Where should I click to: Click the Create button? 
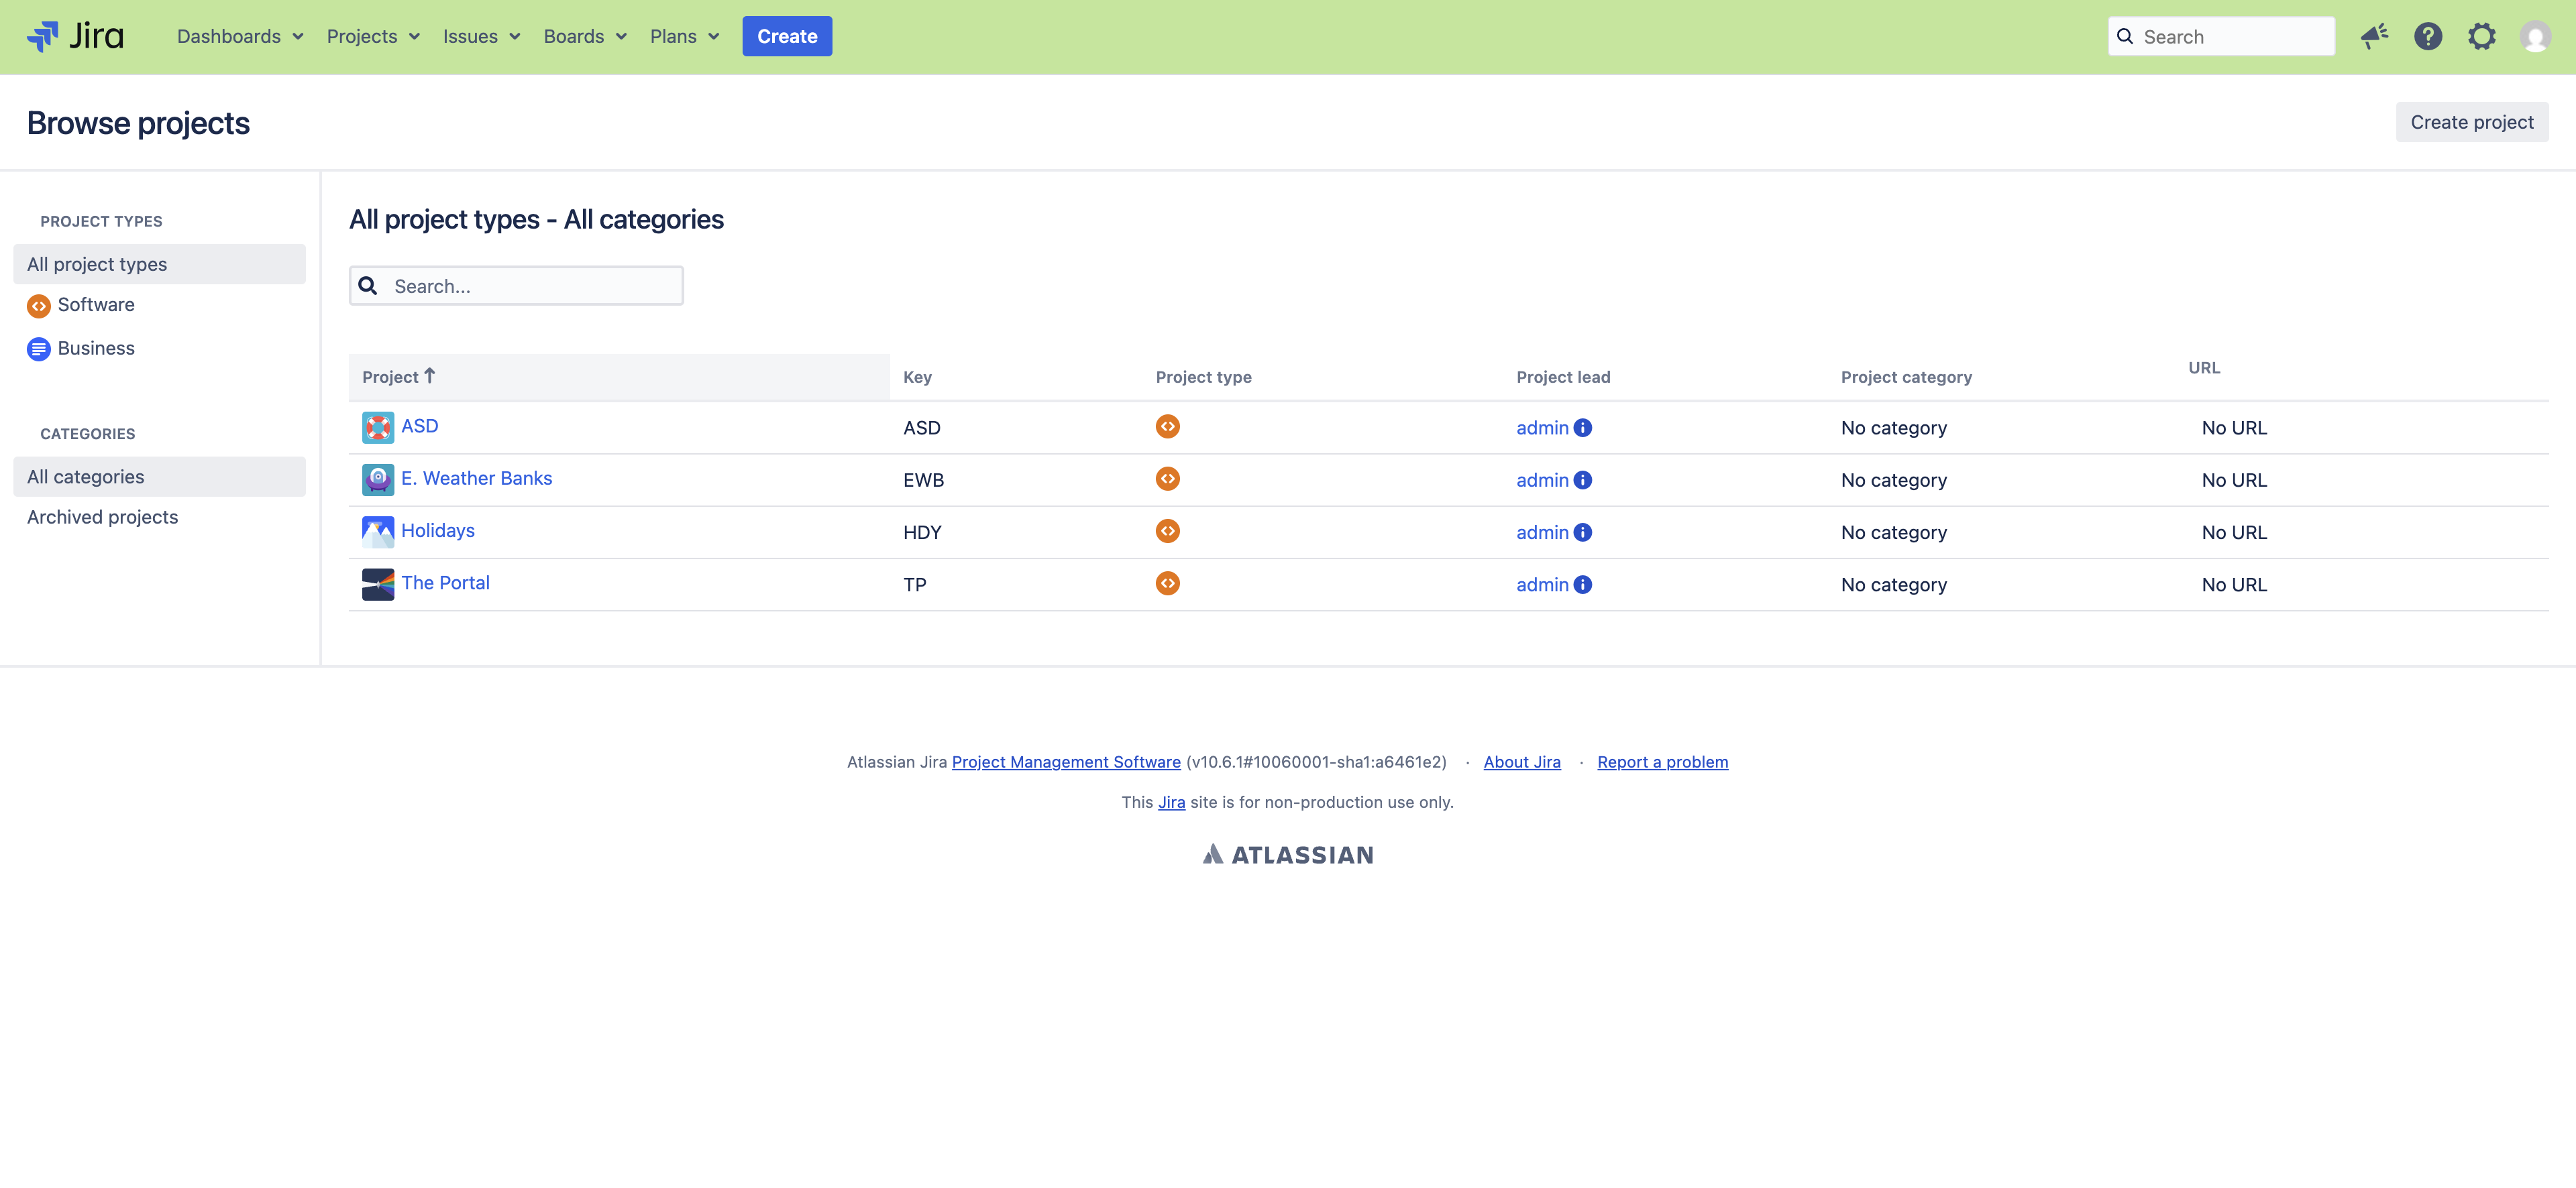(x=787, y=36)
